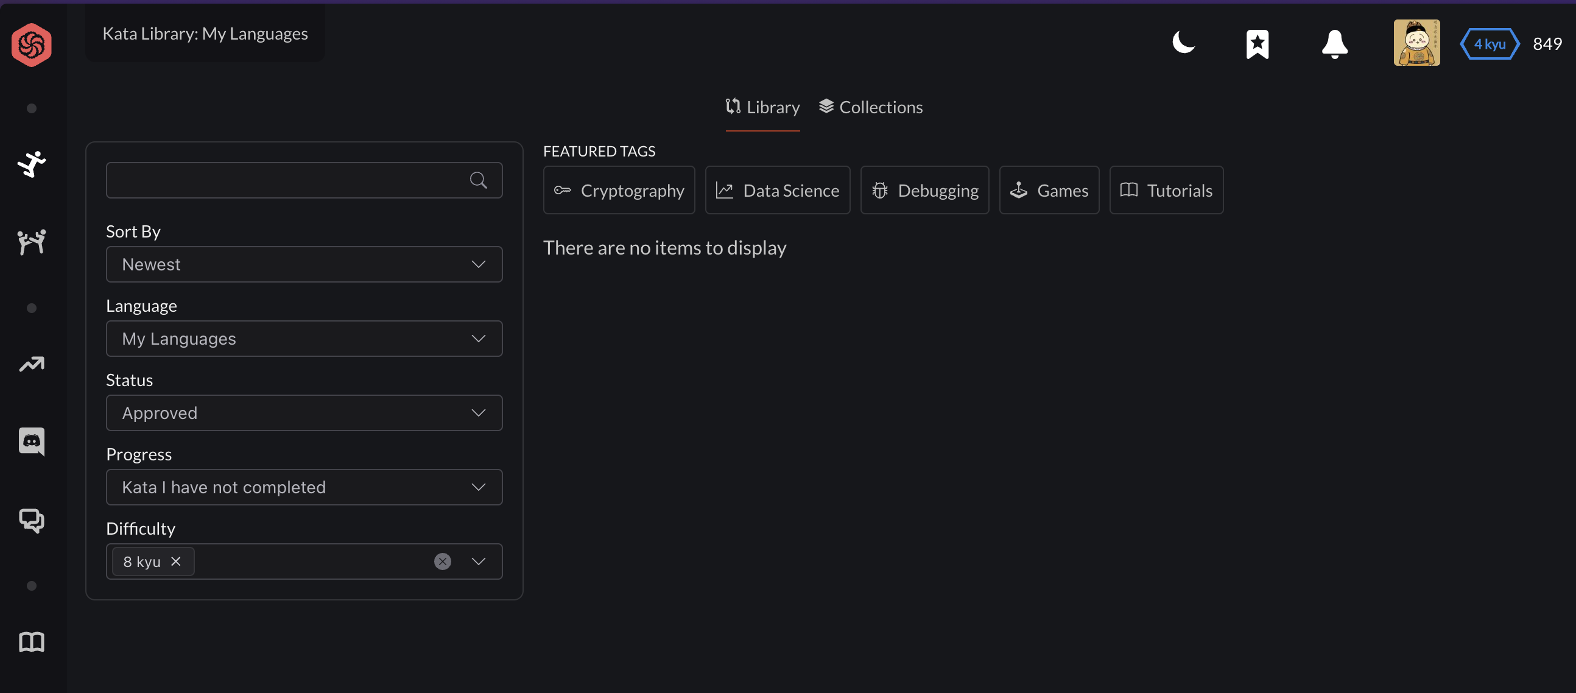Toggle dark mode with moon icon
Screen dimensions: 1576x693
click(1183, 43)
